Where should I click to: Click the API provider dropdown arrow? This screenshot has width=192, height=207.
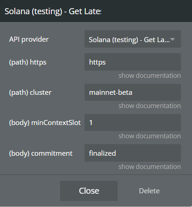[x=172, y=39]
